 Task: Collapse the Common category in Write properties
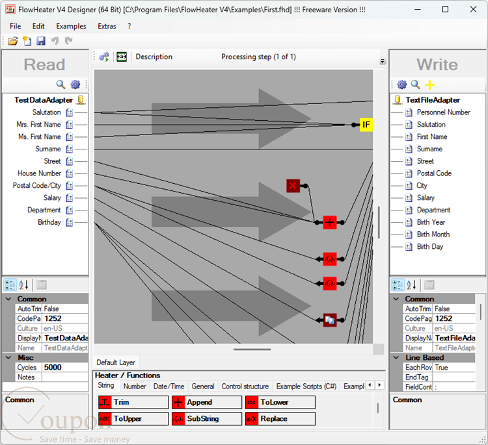pos(396,299)
